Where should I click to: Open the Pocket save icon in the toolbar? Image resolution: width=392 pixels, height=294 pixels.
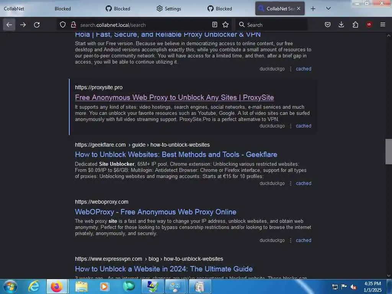[x=328, y=24]
